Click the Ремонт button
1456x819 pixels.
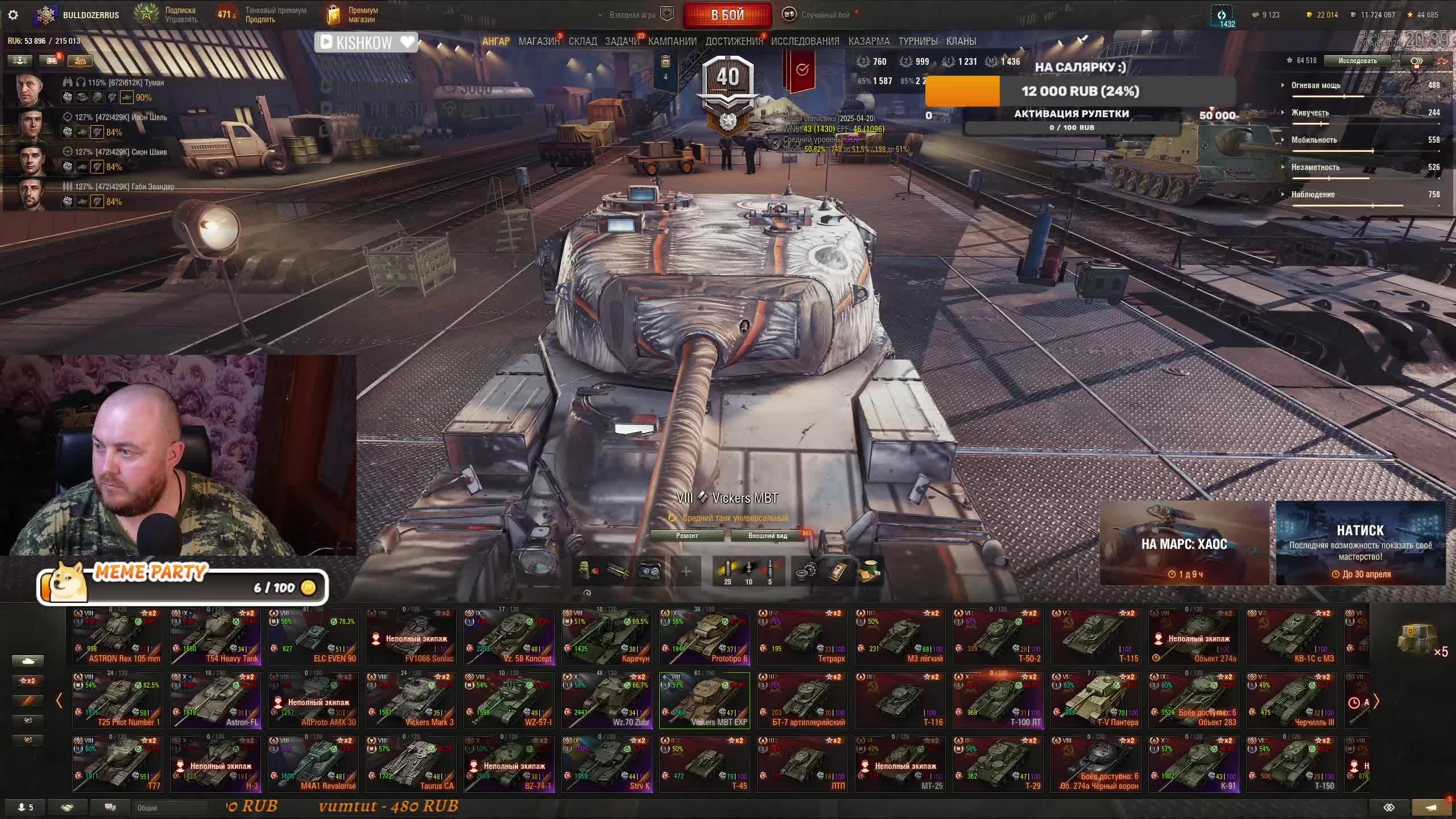point(686,535)
